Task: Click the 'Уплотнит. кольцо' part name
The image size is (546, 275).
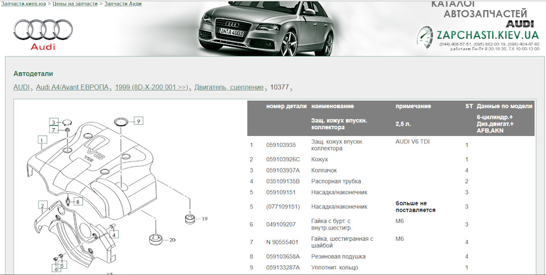Action: [334, 268]
